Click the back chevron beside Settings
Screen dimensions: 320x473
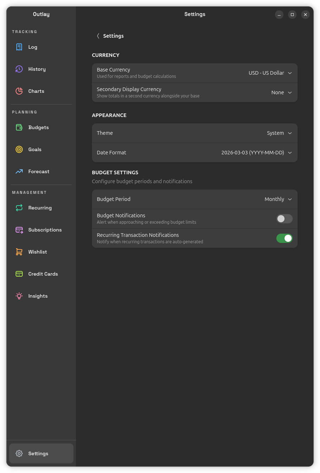coord(98,36)
